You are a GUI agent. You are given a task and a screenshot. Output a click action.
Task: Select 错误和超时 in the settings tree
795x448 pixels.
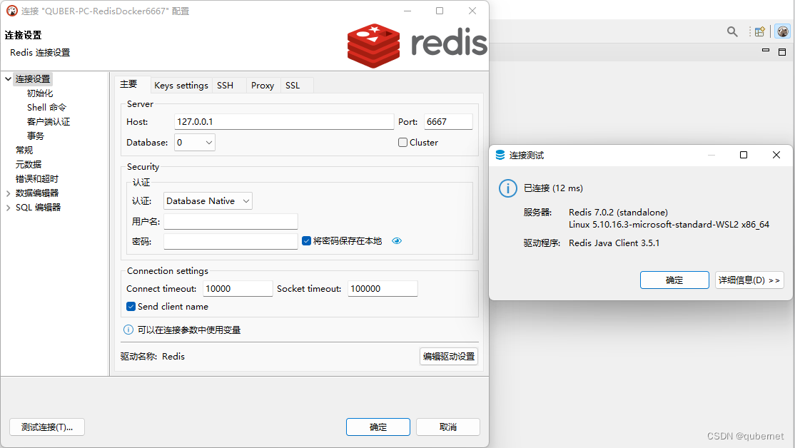36,179
